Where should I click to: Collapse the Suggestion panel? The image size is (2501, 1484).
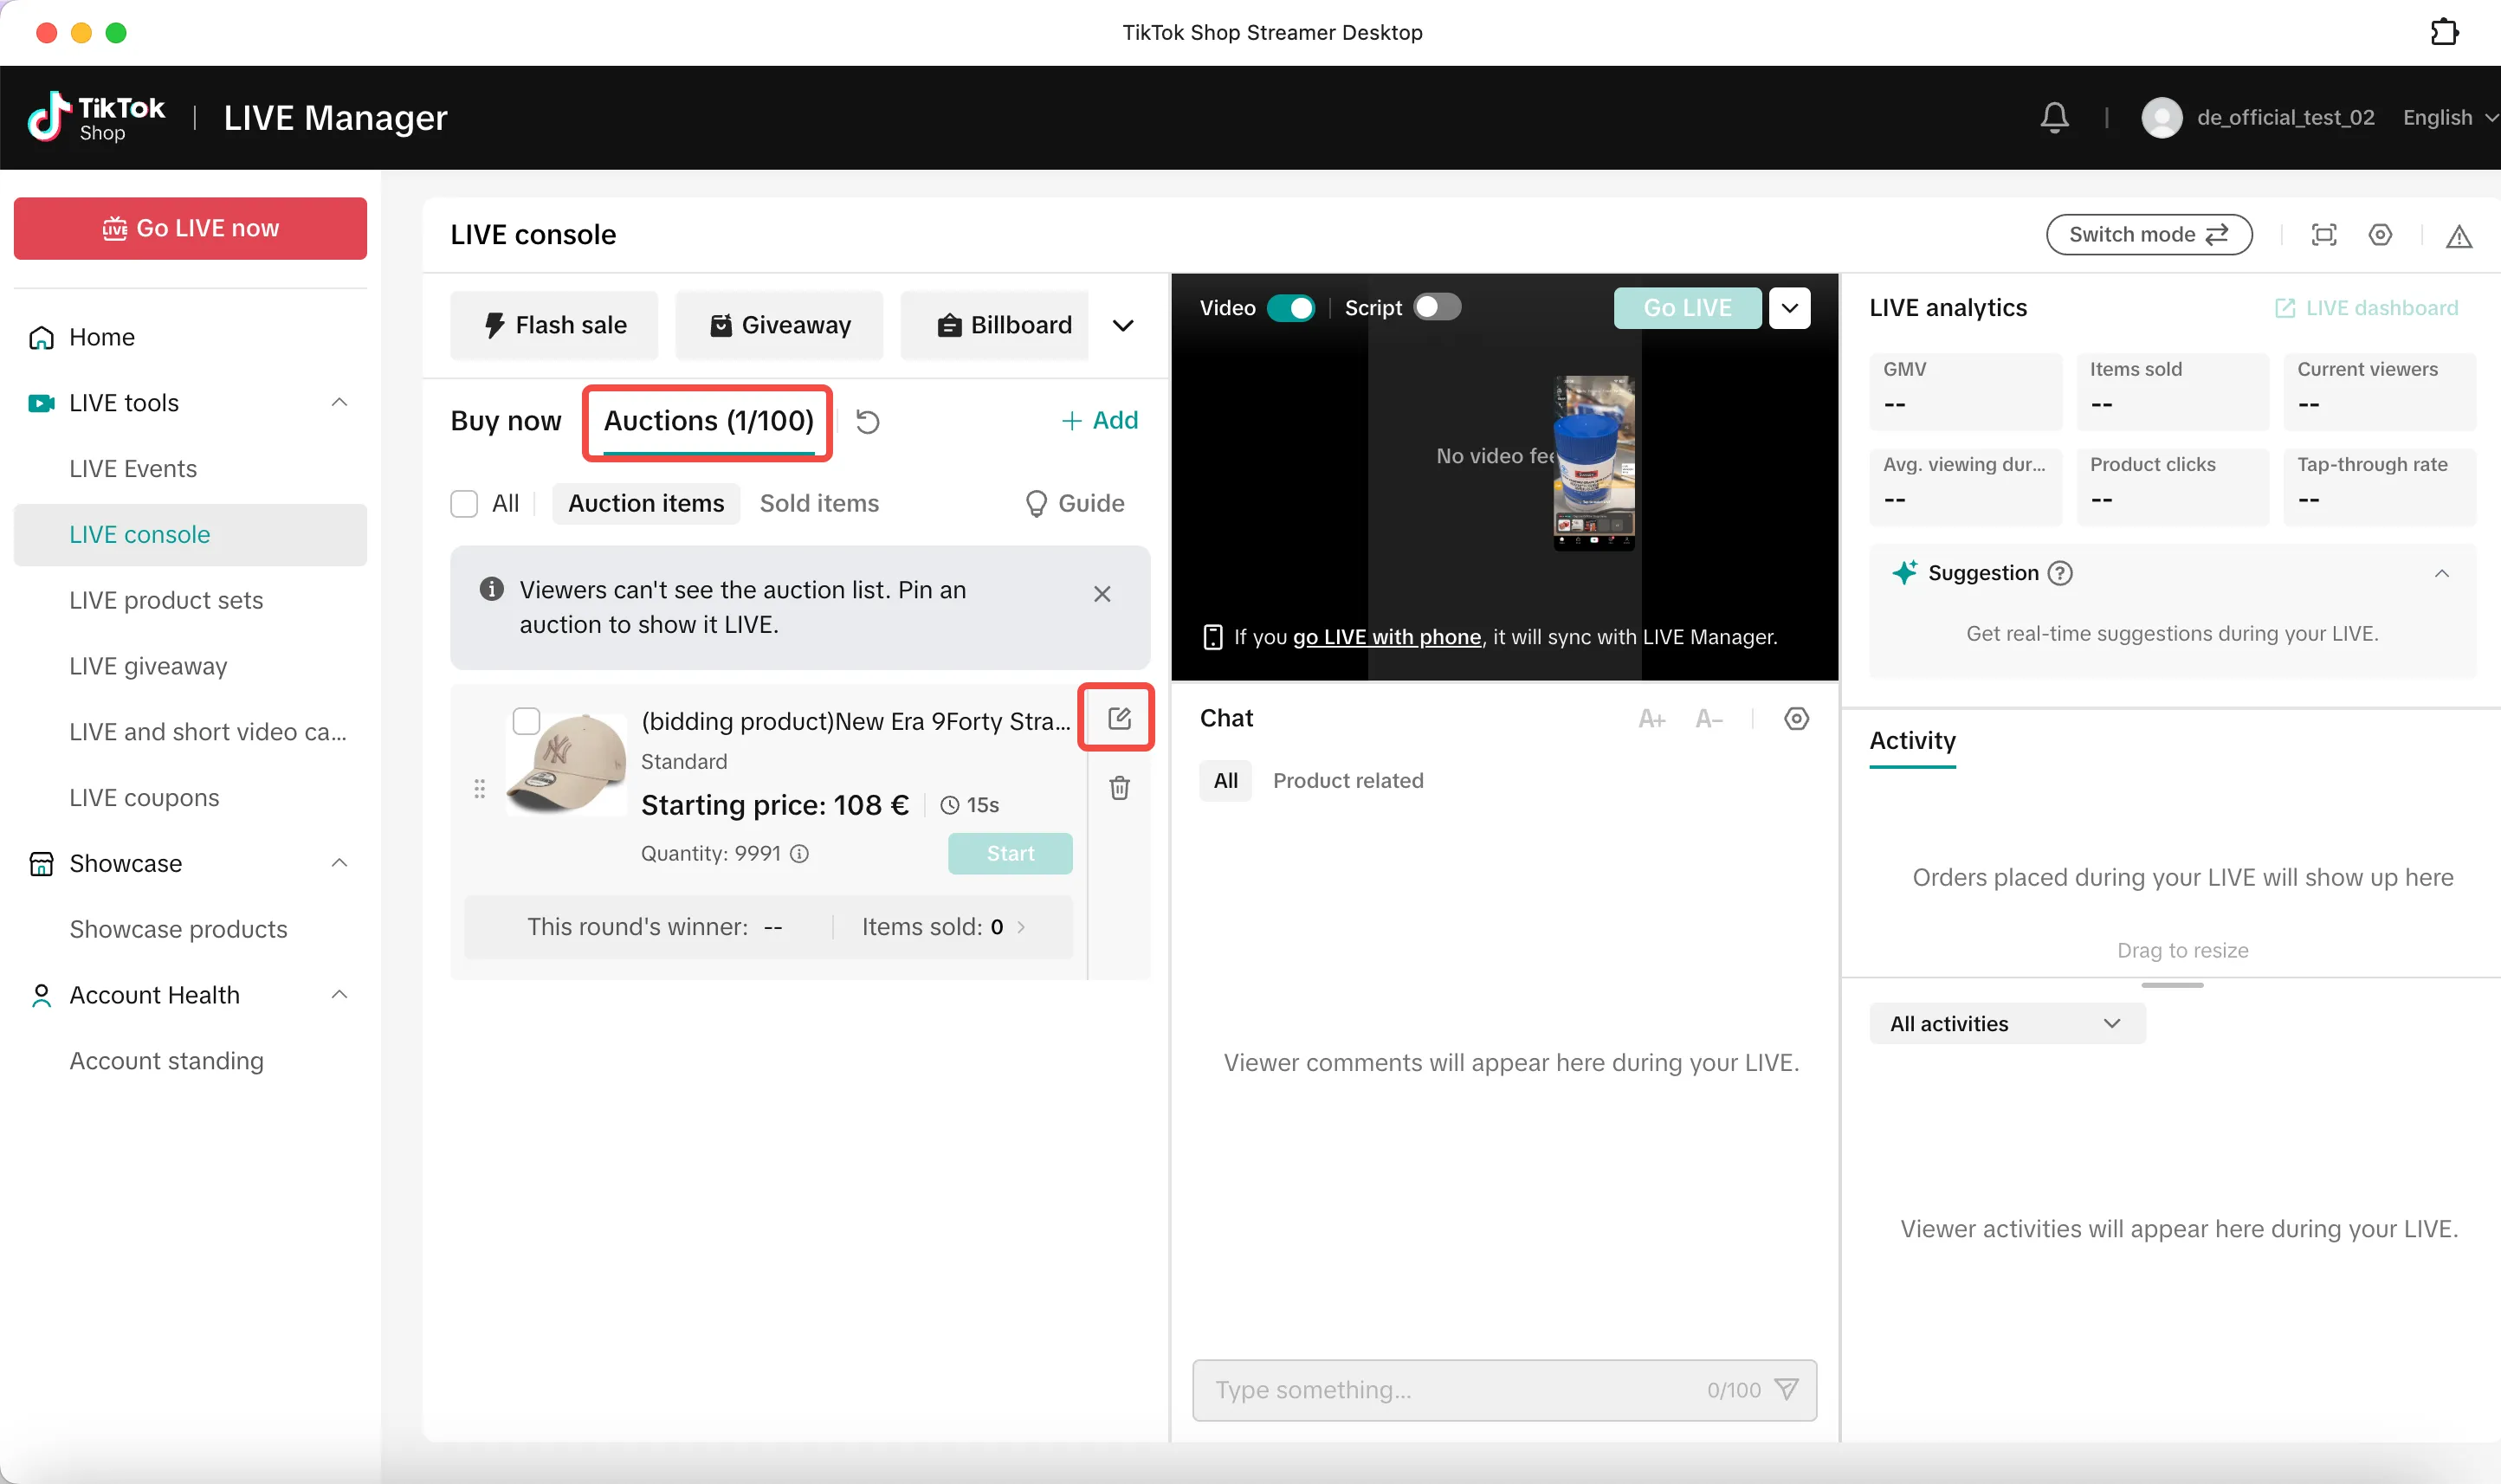click(x=2441, y=573)
